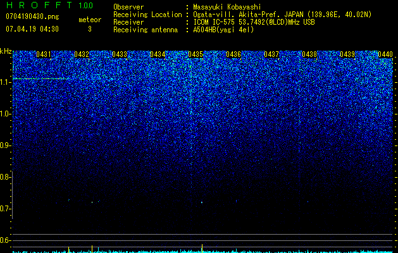The image size is (398, 253).
Task: Click the meteor count value 3
Action: tap(90, 29)
